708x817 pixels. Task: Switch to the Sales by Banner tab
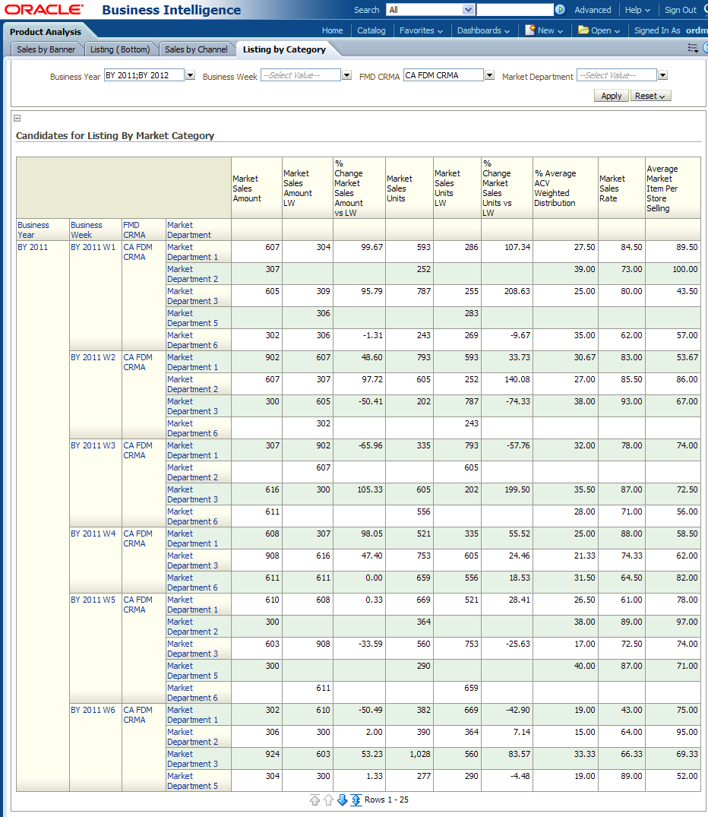tap(46, 49)
